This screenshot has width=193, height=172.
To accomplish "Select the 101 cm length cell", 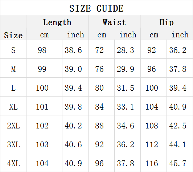I will point(42,107).
